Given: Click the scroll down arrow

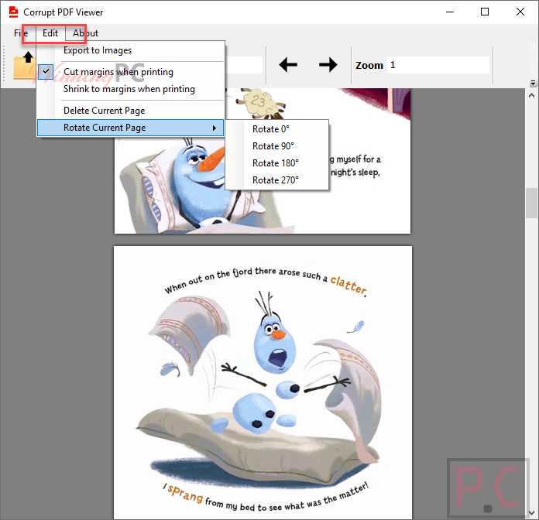Looking at the screenshot, I should point(531,513).
